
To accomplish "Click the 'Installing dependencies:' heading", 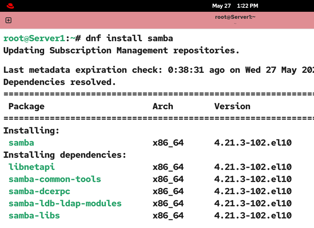I will pos(65,155).
